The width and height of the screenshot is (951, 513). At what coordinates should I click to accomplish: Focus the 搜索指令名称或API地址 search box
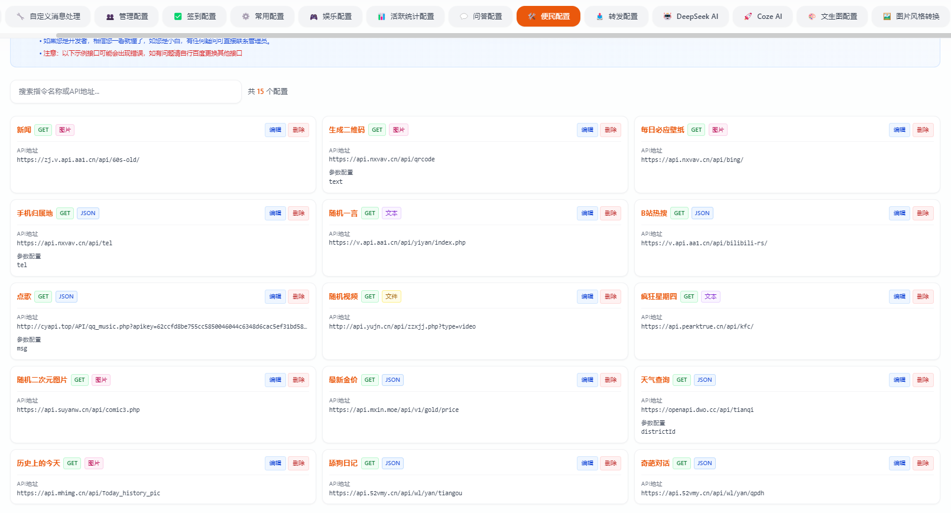click(126, 92)
